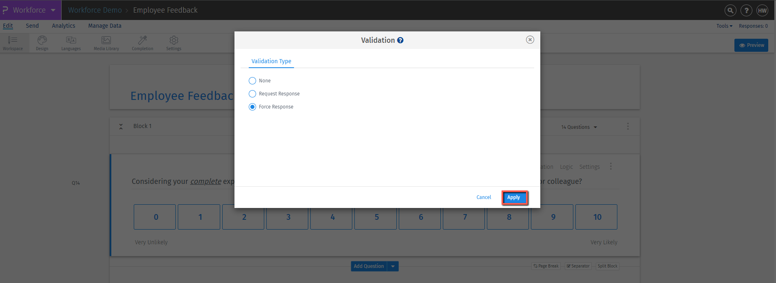Open the help question mark icon in the header
776x283 pixels.
click(746, 11)
